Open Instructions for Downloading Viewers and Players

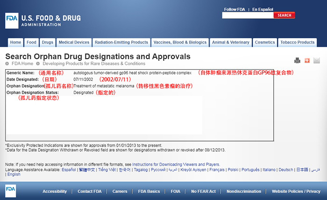click(176, 164)
